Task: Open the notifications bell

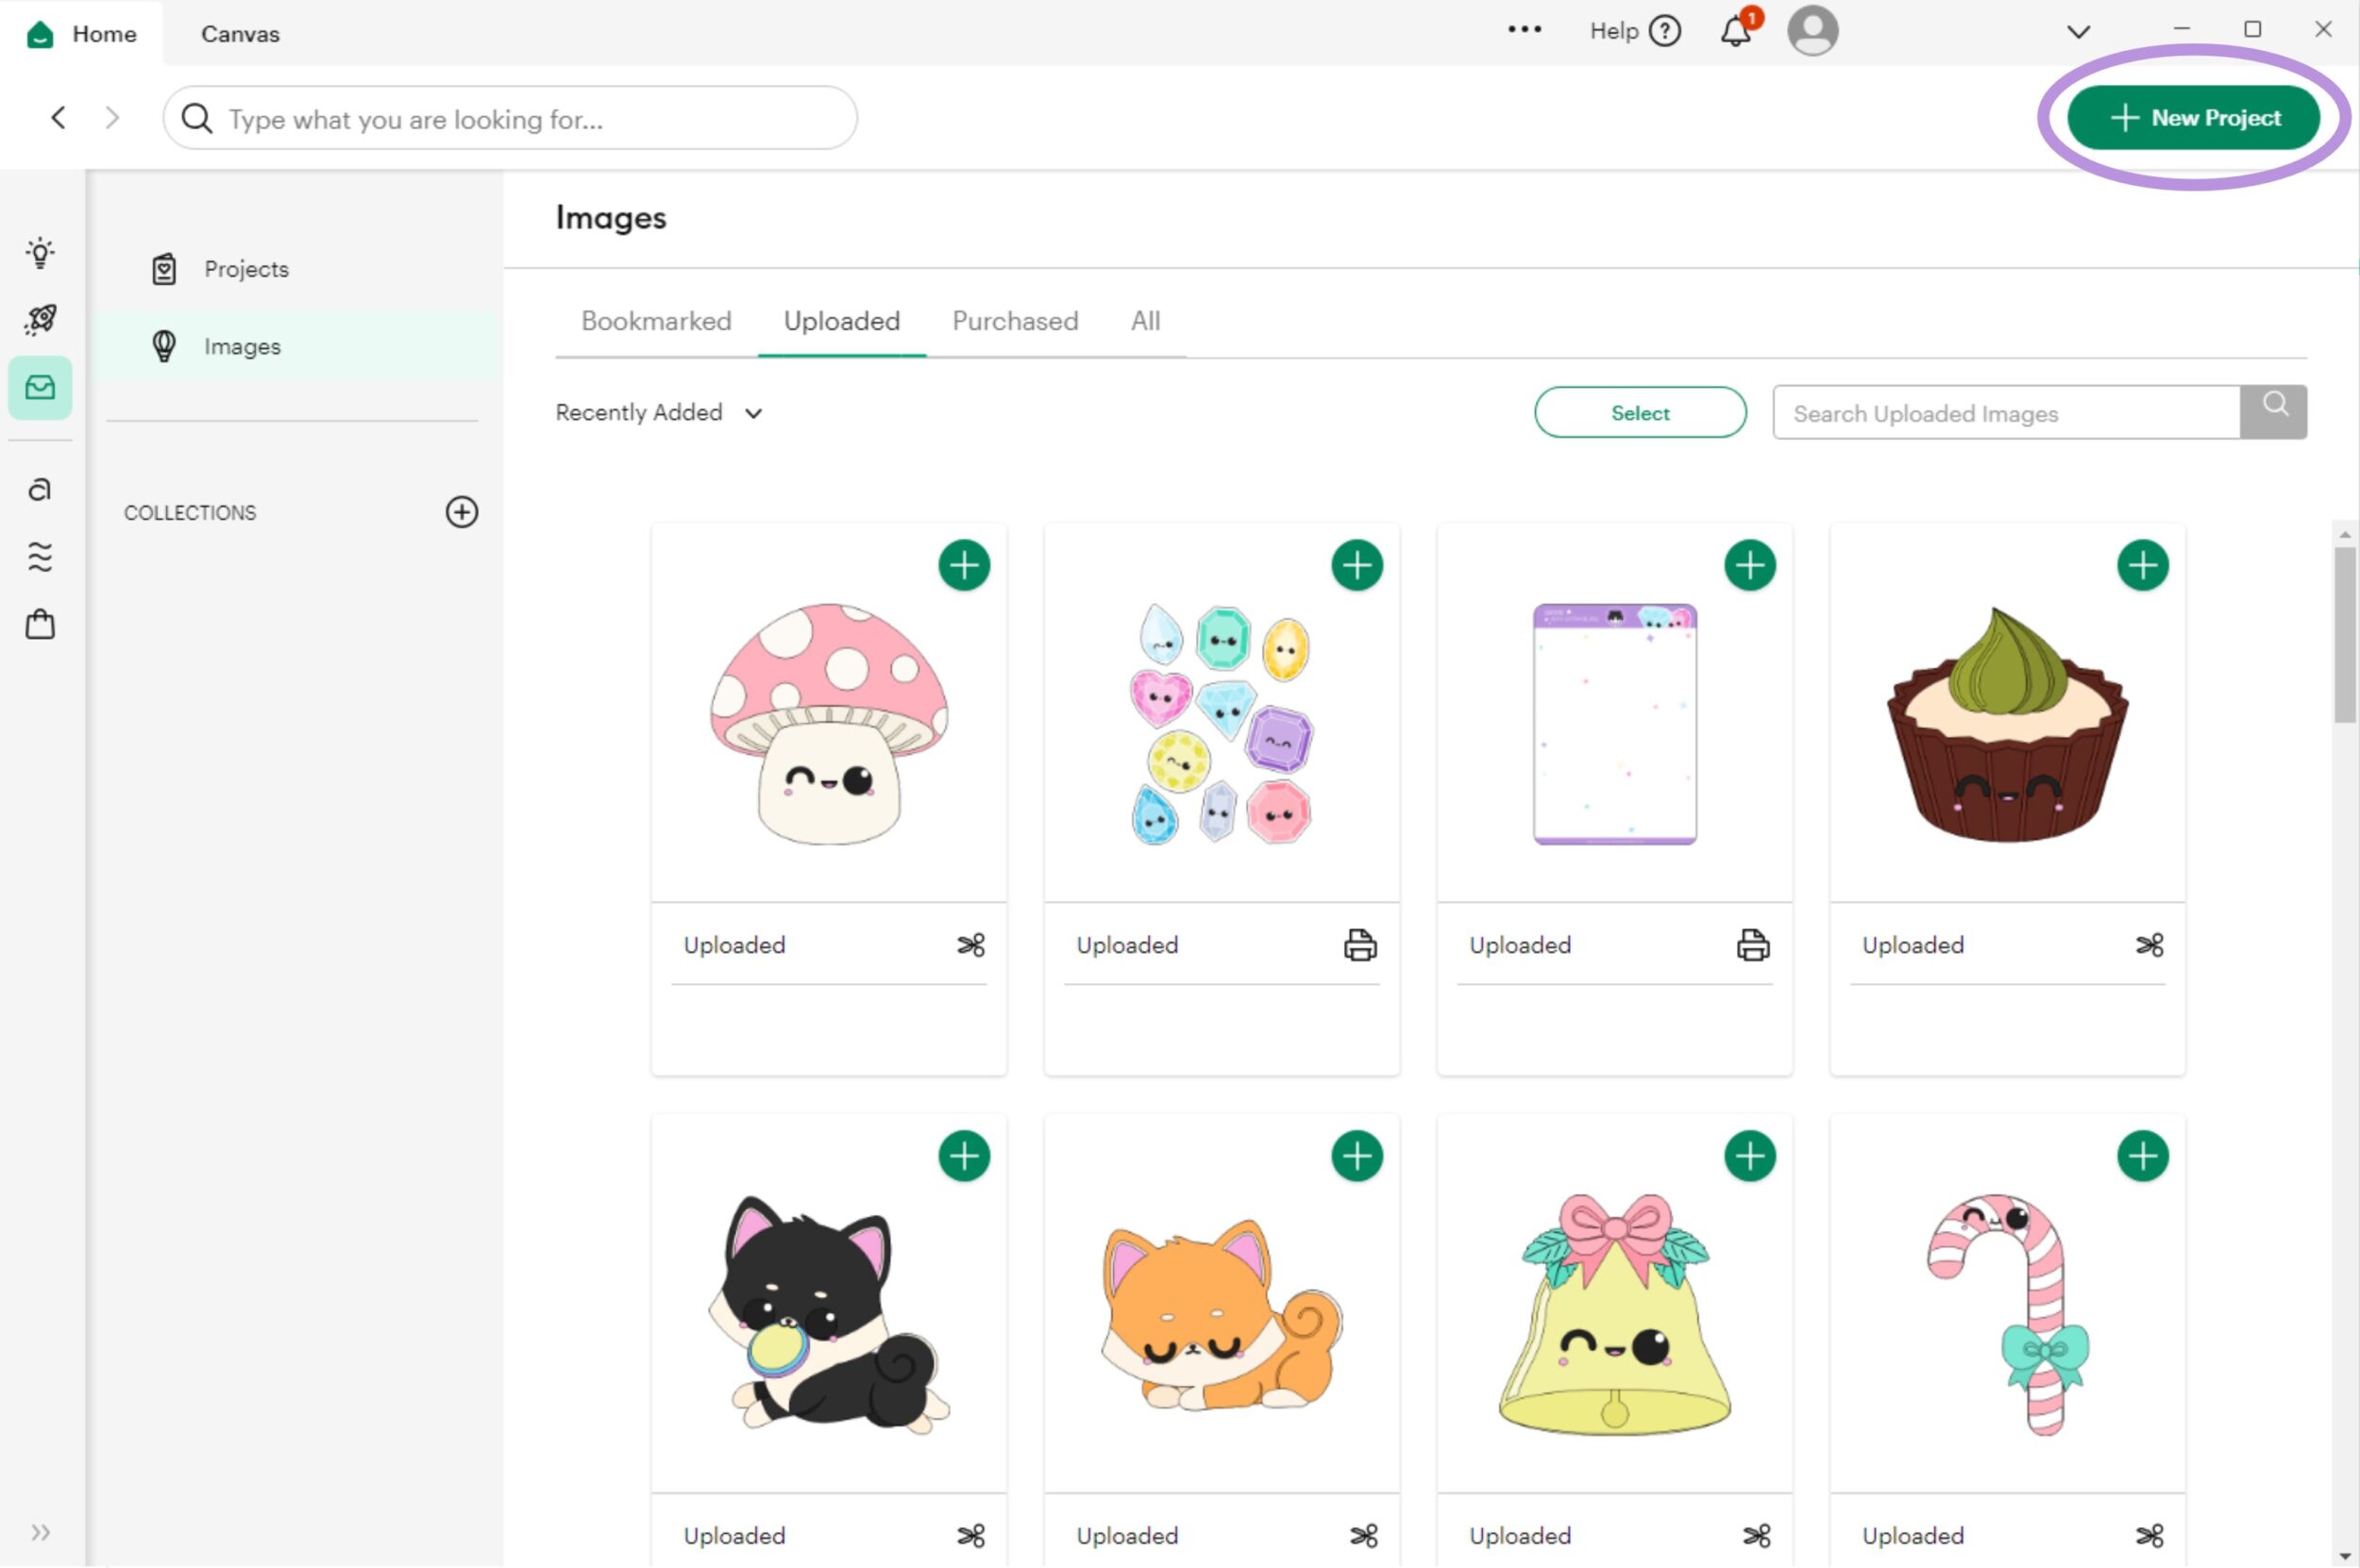Action: (1736, 31)
